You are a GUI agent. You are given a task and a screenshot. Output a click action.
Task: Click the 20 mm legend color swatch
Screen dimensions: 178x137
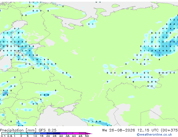(x=50, y=133)
